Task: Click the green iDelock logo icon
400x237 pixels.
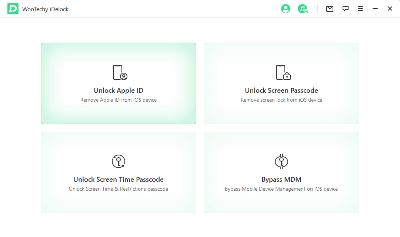Action: tap(13, 8)
